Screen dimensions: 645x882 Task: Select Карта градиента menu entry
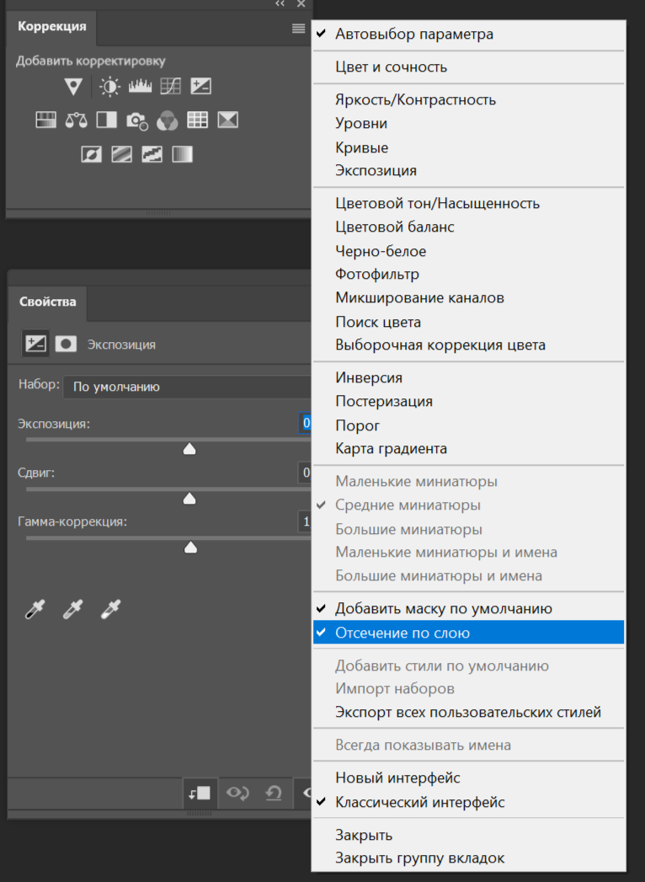tap(468, 448)
